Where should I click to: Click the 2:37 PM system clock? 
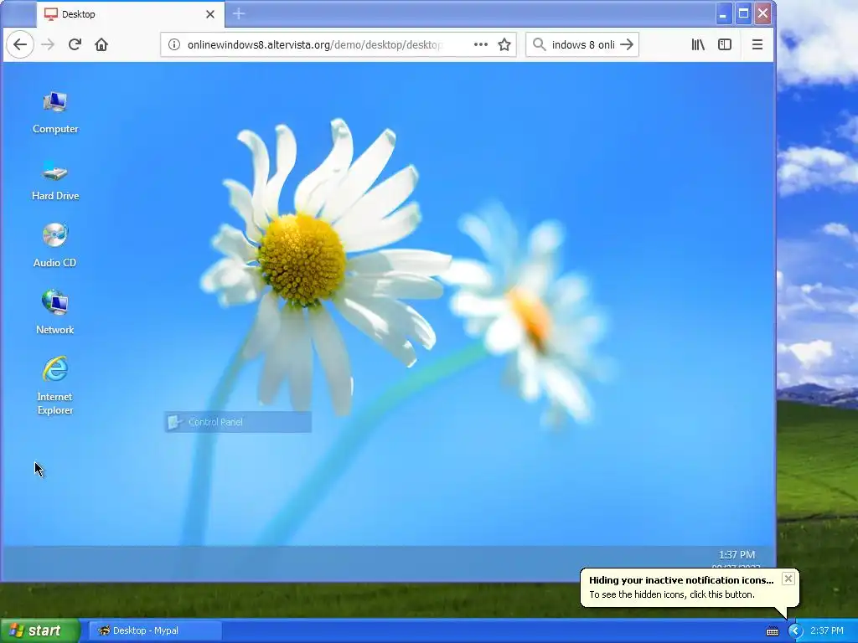827,631
